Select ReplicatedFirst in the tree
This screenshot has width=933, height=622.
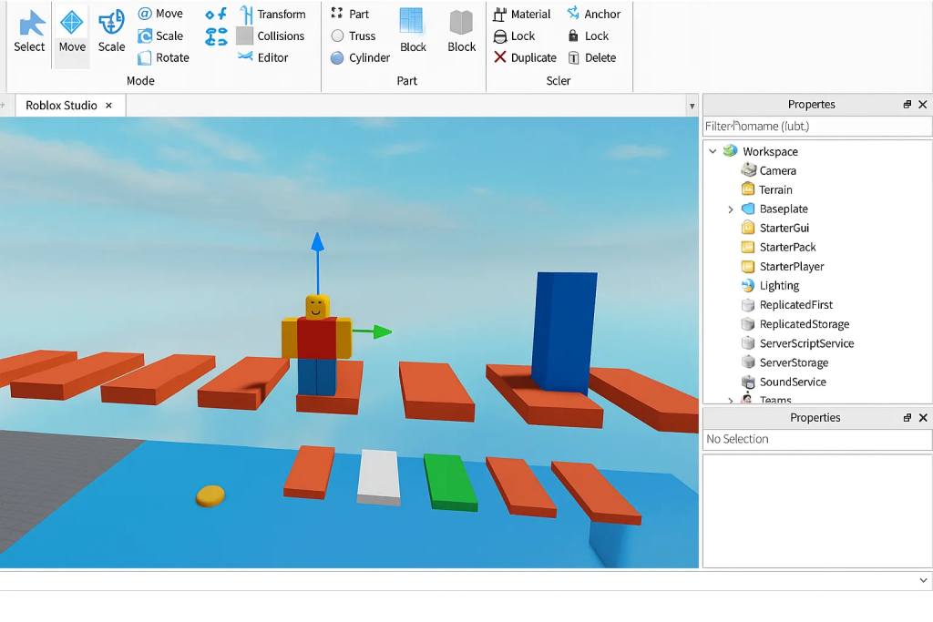point(795,304)
